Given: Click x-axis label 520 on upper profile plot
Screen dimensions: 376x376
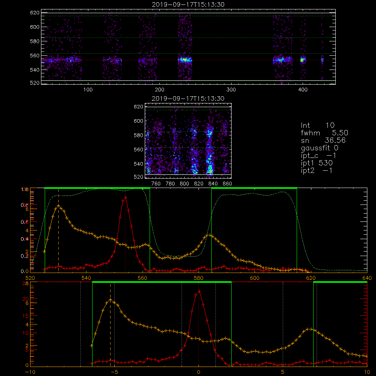Looking at the screenshot, I should click(30, 278).
